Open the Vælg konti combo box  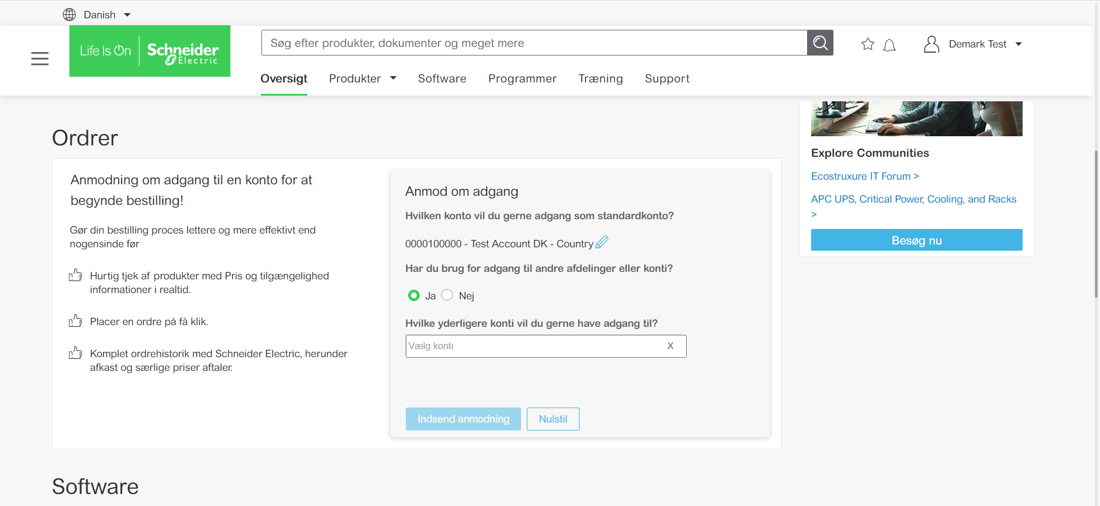[546, 346]
